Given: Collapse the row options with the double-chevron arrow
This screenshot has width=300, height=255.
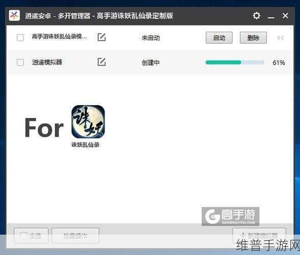Looking at the screenshot, I should point(281,38).
